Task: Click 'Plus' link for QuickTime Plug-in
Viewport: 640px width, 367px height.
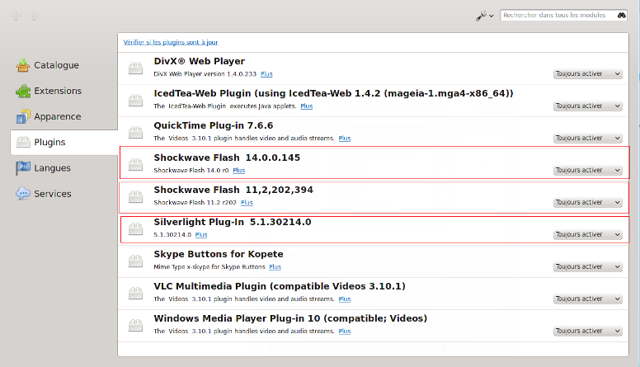Action: (x=345, y=139)
